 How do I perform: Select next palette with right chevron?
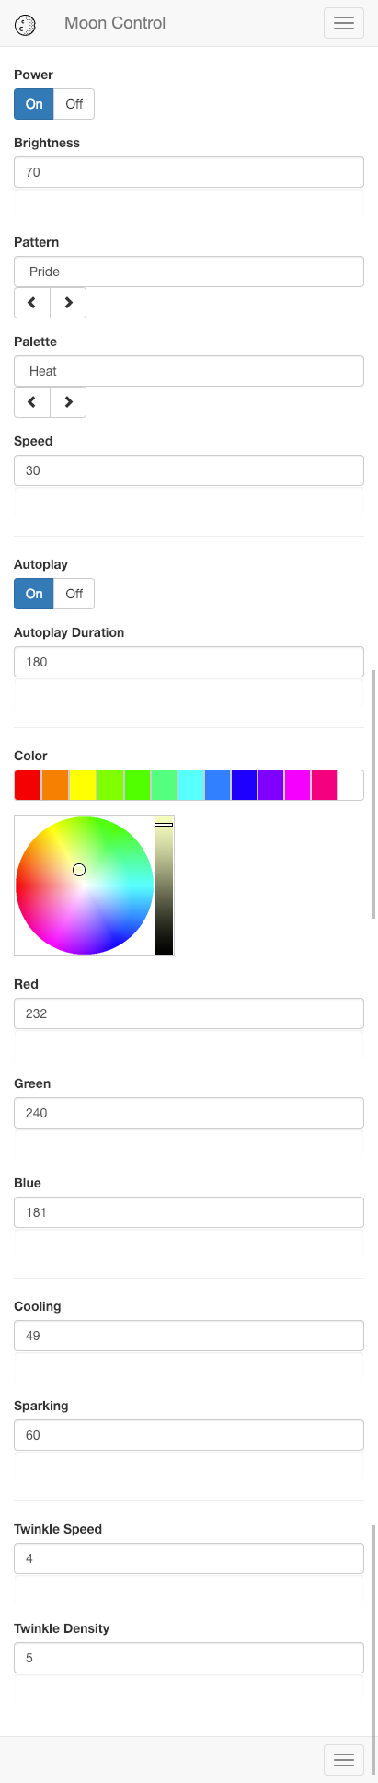click(x=68, y=402)
